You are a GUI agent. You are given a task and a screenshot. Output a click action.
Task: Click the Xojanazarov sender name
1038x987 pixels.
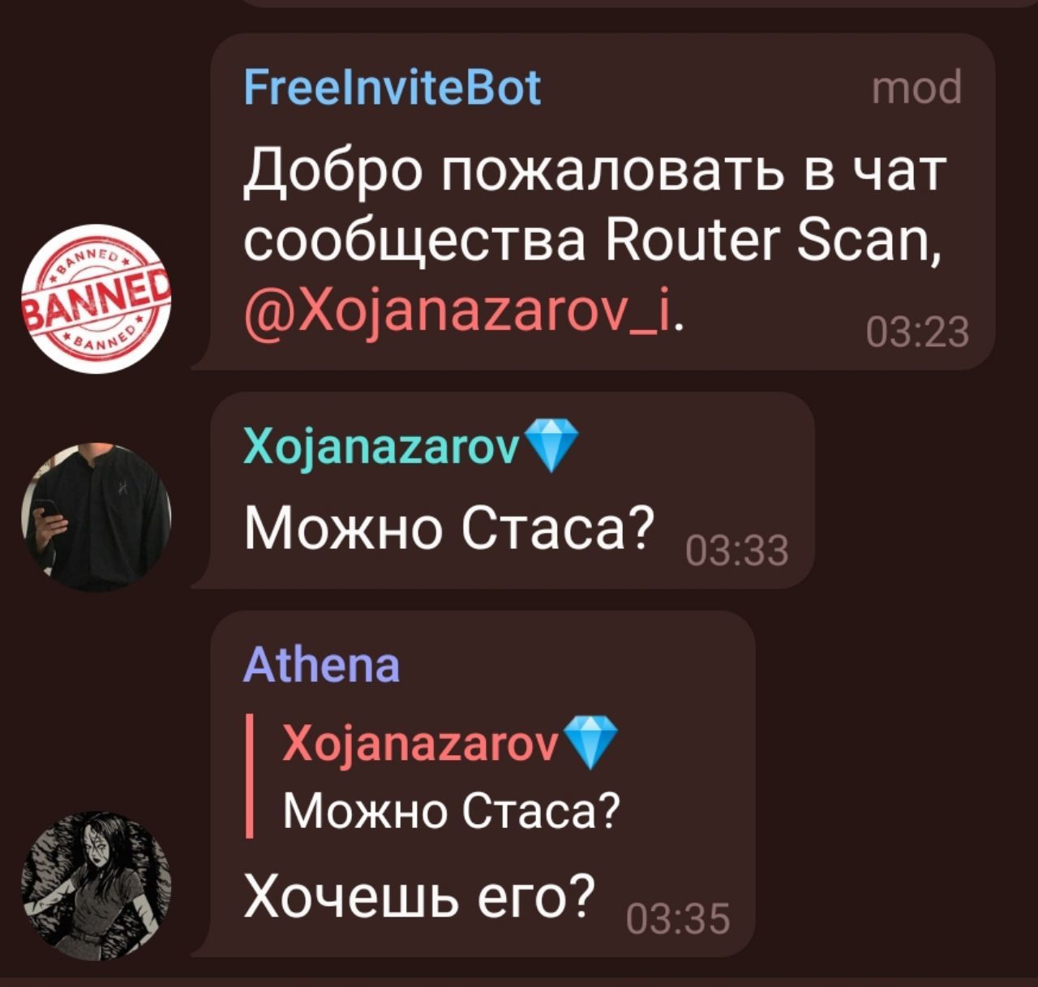click(383, 445)
